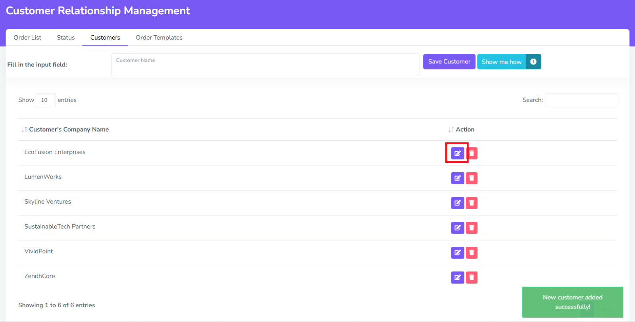Click the info icon beside Show me how

tap(533, 62)
